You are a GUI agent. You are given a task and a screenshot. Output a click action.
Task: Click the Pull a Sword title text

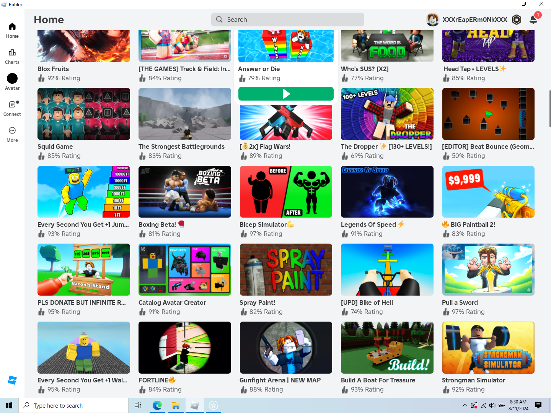coord(460,302)
